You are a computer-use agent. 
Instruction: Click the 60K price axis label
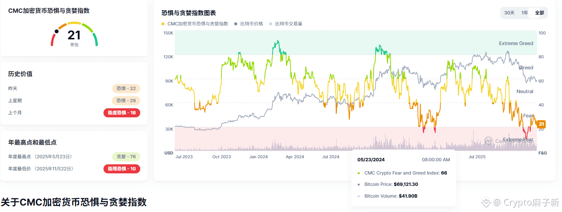pos(169,105)
